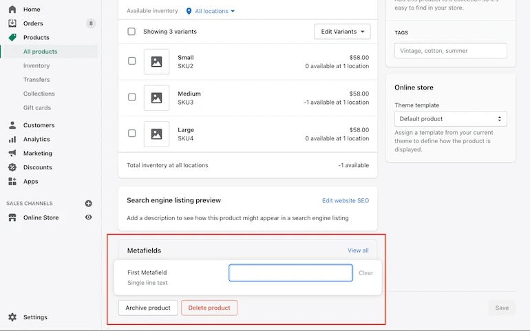
Task: Toggle the select-all variants checkbox
Action: point(131,32)
